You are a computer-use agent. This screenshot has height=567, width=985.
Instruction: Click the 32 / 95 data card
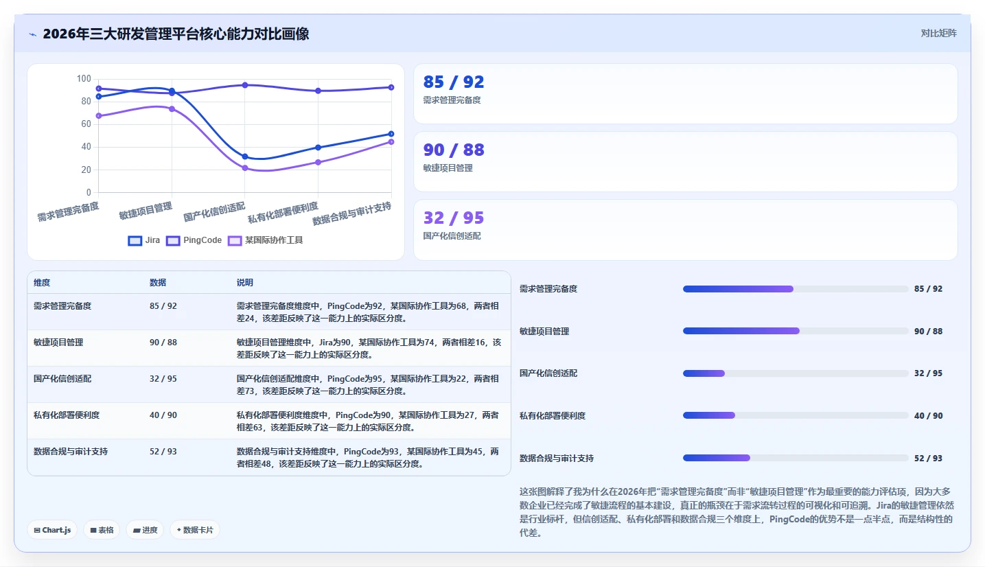coord(685,229)
